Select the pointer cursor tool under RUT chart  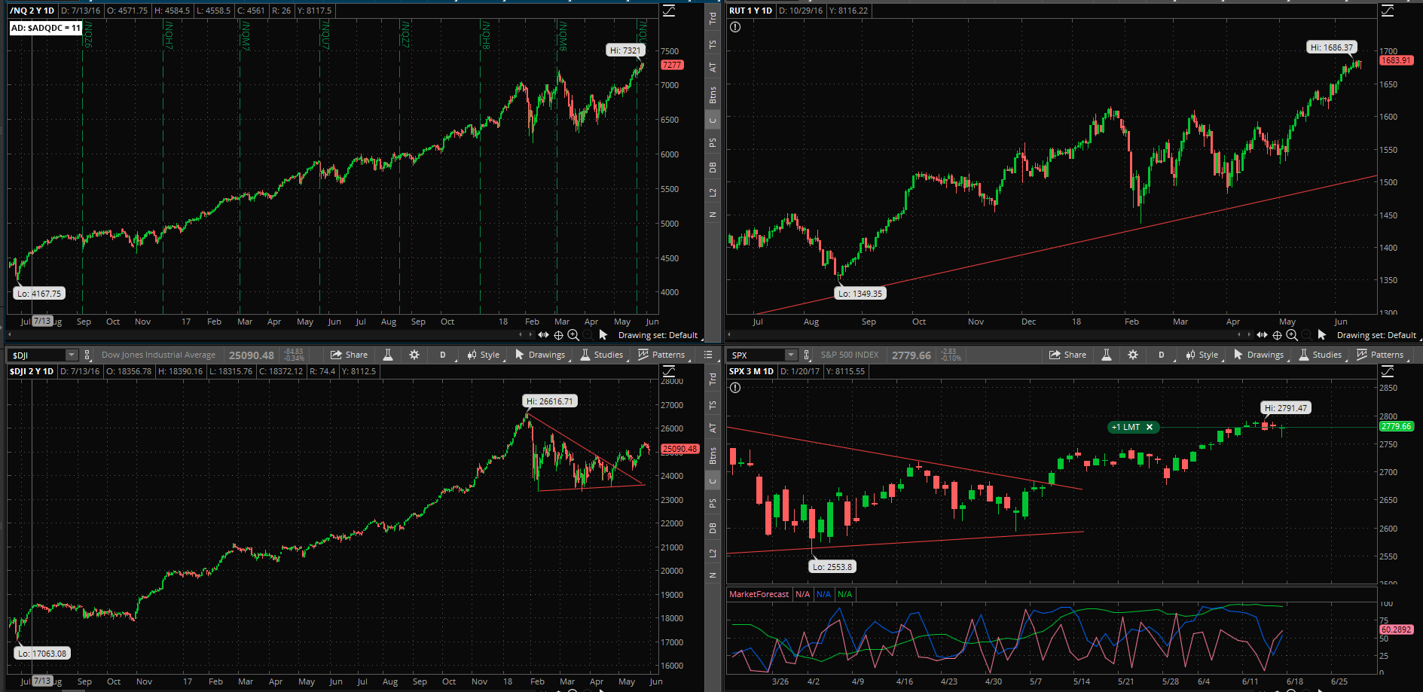click(x=1322, y=335)
